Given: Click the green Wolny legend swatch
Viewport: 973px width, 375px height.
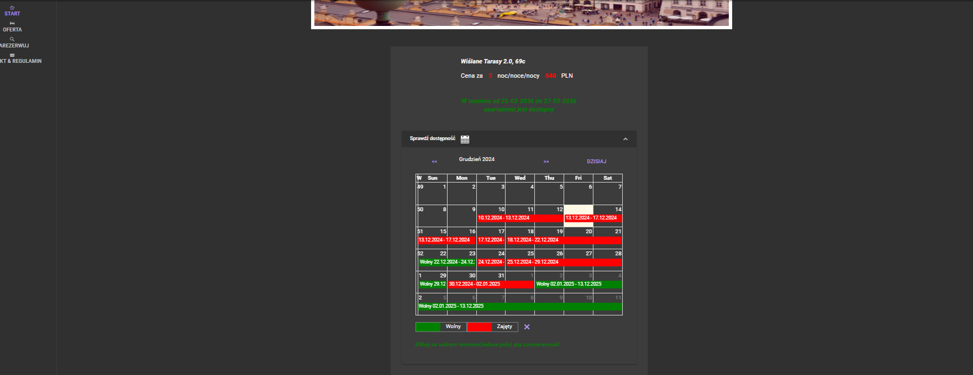Looking at the screenshot, I should point(428,327).
